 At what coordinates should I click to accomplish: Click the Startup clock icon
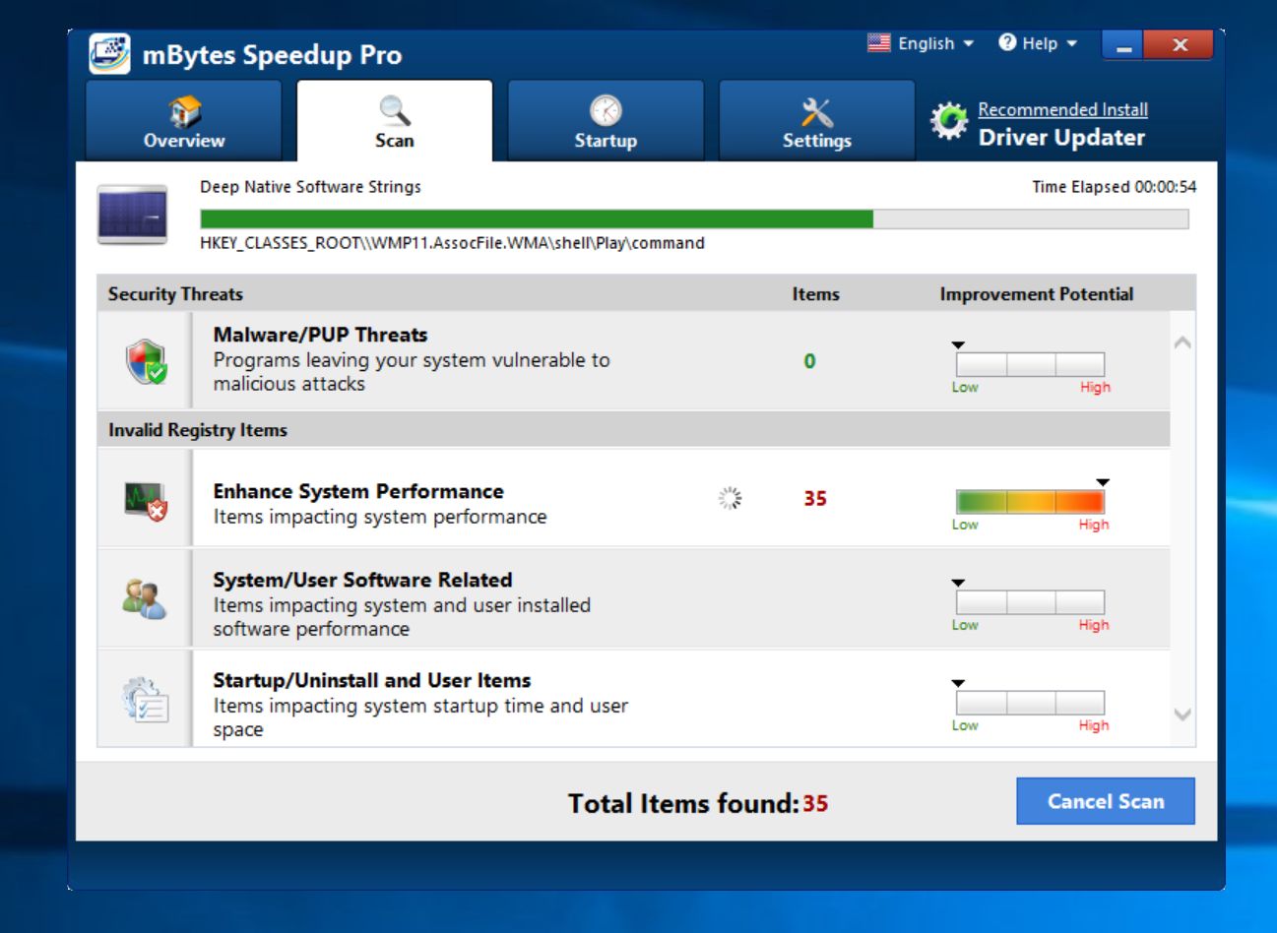(x=606, y=111)
